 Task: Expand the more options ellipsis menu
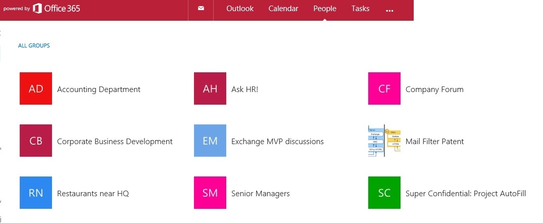pyautogui.click(x=389, y=11)
